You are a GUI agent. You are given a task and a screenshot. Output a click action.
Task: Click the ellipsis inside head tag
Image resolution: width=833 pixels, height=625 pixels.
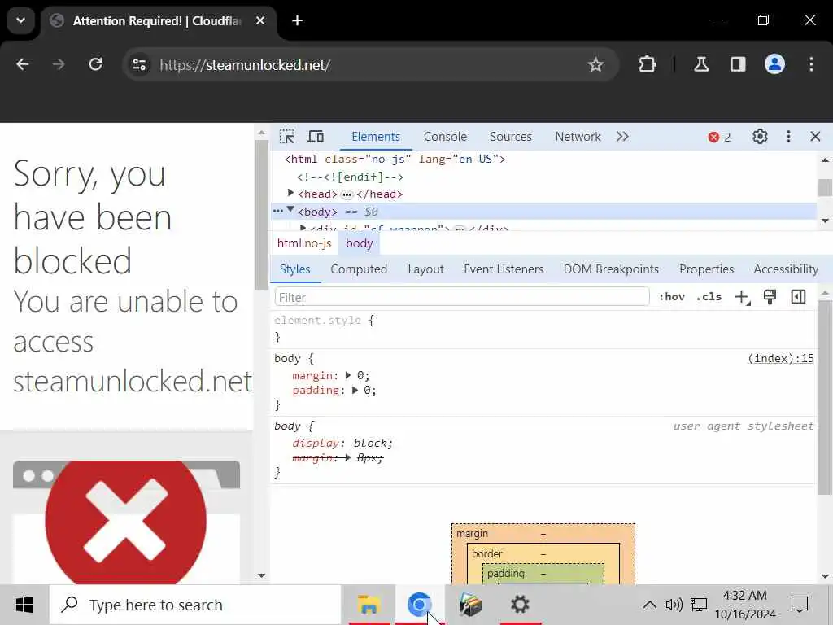click(347, 195)
